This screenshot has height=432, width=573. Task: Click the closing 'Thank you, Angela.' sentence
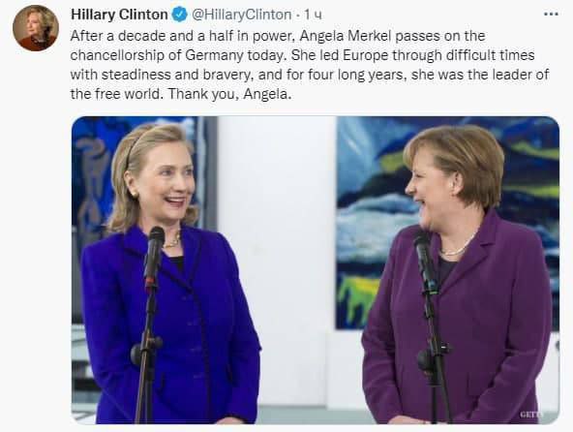229,94
